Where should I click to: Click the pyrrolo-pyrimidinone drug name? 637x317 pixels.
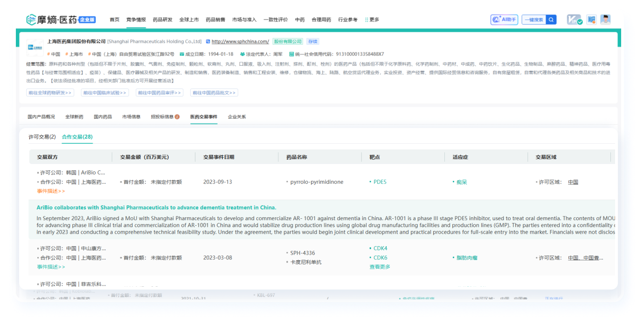317,182
